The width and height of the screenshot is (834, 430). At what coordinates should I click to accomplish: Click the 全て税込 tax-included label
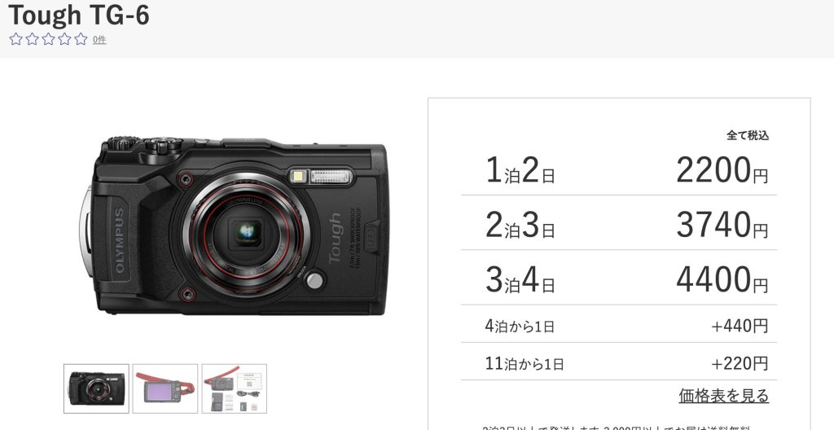coord(748,135)
